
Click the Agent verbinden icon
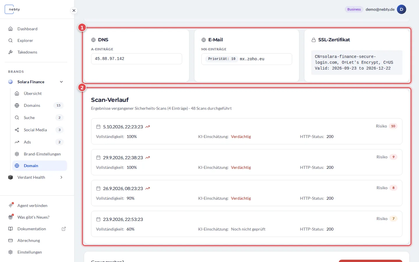point(10,205)
